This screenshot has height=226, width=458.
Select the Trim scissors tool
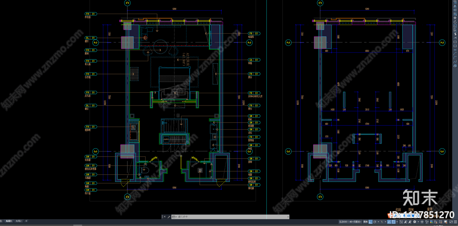pos(455,34)
